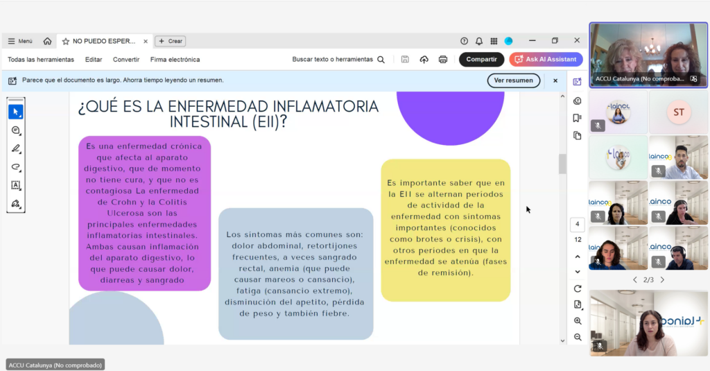
Task: Select the NO PUEDO ESPER... document tab
Action: 104,41
